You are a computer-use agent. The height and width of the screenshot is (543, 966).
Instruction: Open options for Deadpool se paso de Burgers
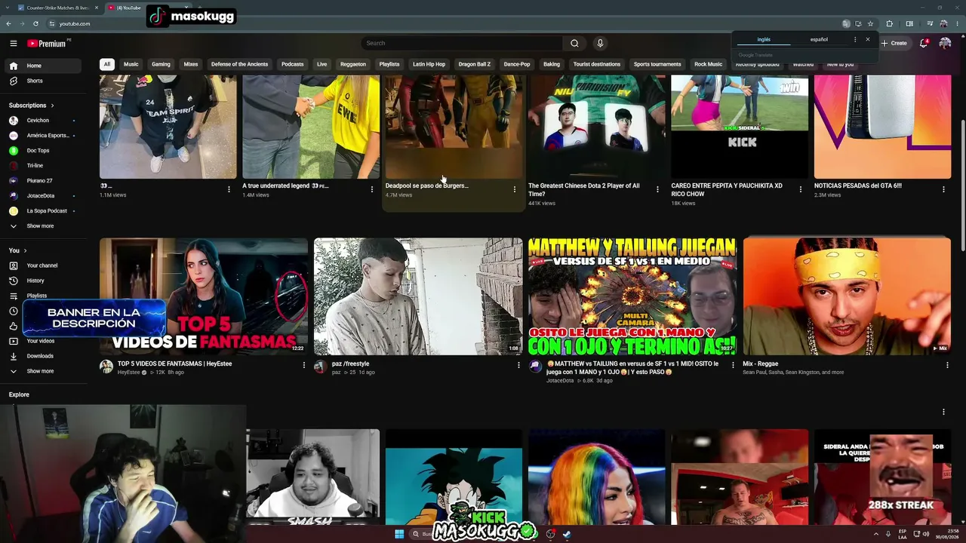click(515, 189)
